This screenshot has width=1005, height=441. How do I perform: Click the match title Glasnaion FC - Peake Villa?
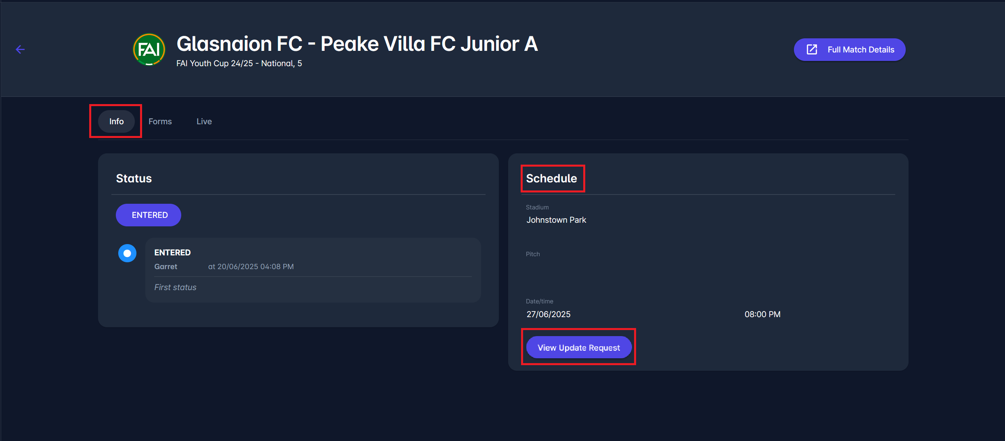click(x=357, y=44)
